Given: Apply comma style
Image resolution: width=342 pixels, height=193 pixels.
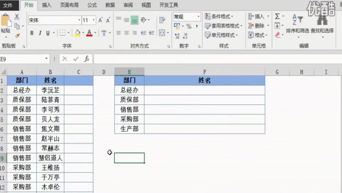Looking at the screenshot, I should 197,26.
